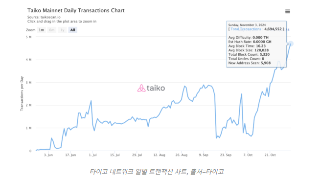Click the pink taiko logo watermark
This screenshot has height=180, width=320.
click(151, 88)
